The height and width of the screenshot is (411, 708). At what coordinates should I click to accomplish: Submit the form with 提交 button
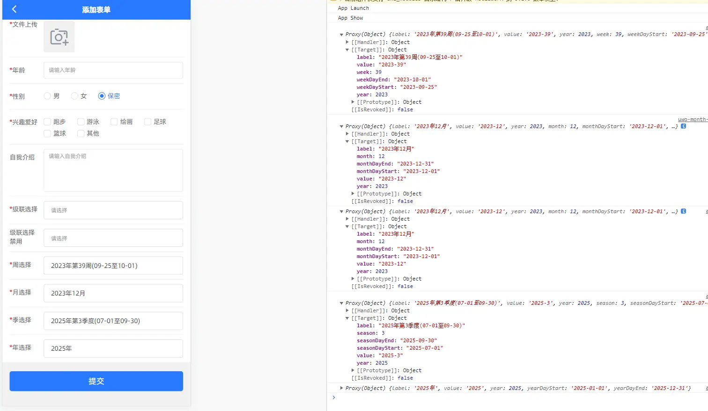pos(96,381)
